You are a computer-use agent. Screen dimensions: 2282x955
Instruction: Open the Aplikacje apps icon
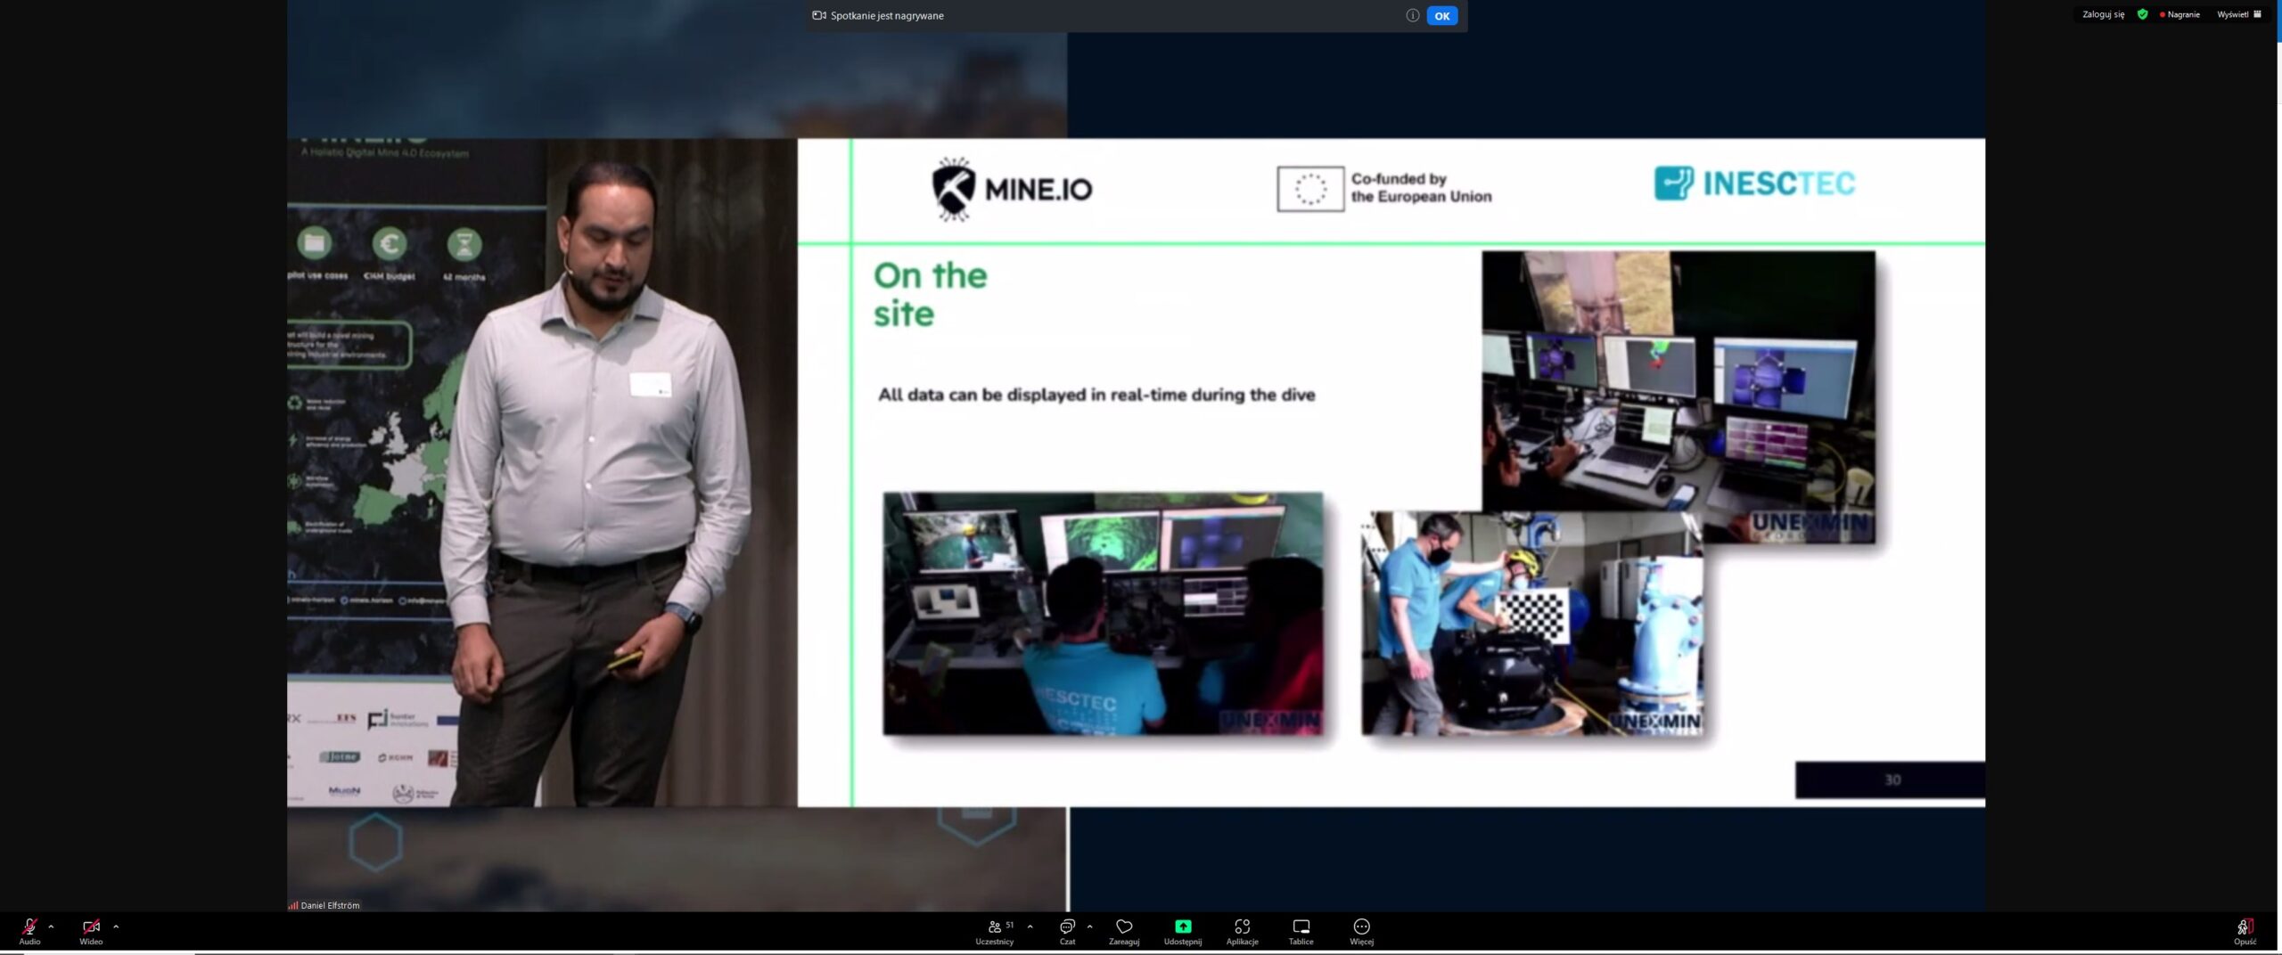pyautogui.click(x=1242, y=929)
